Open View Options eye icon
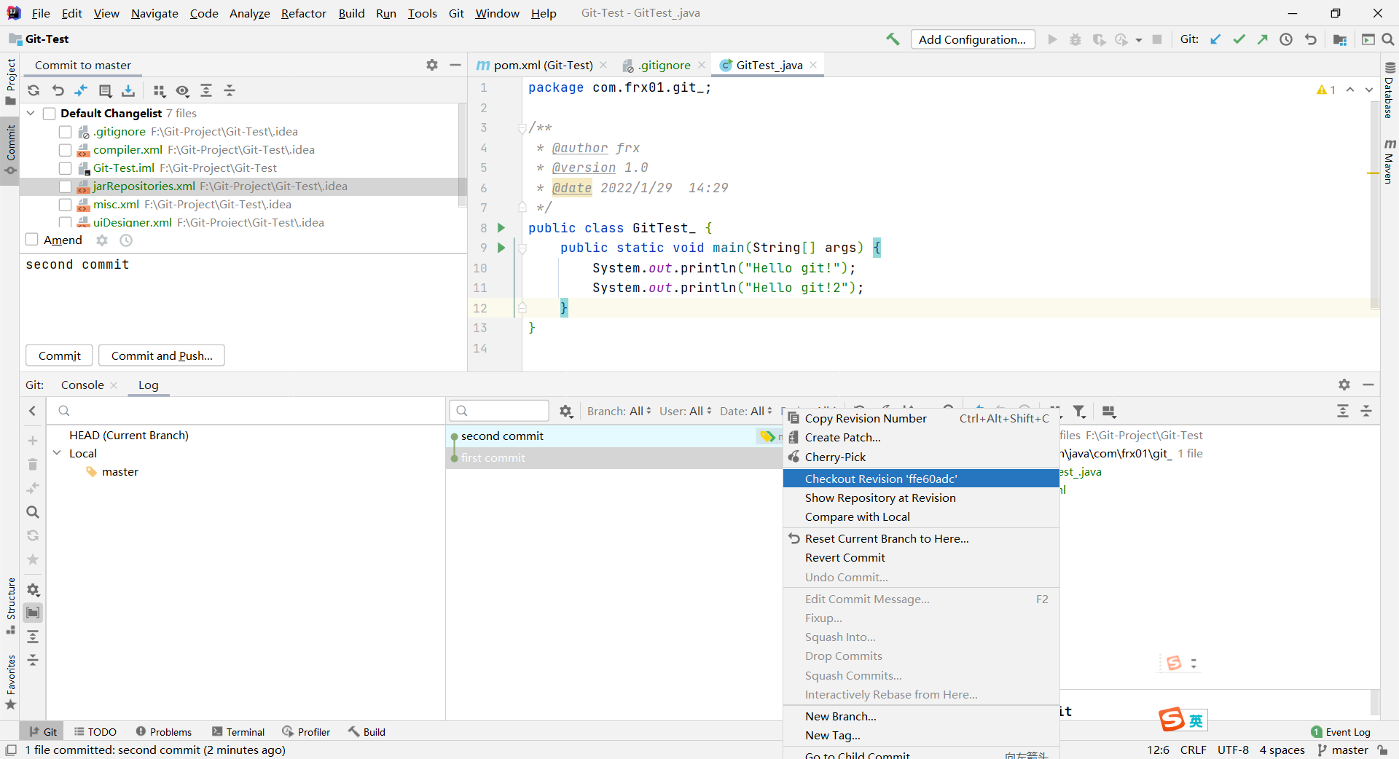 pyautogui.click(x=182, y=90)
